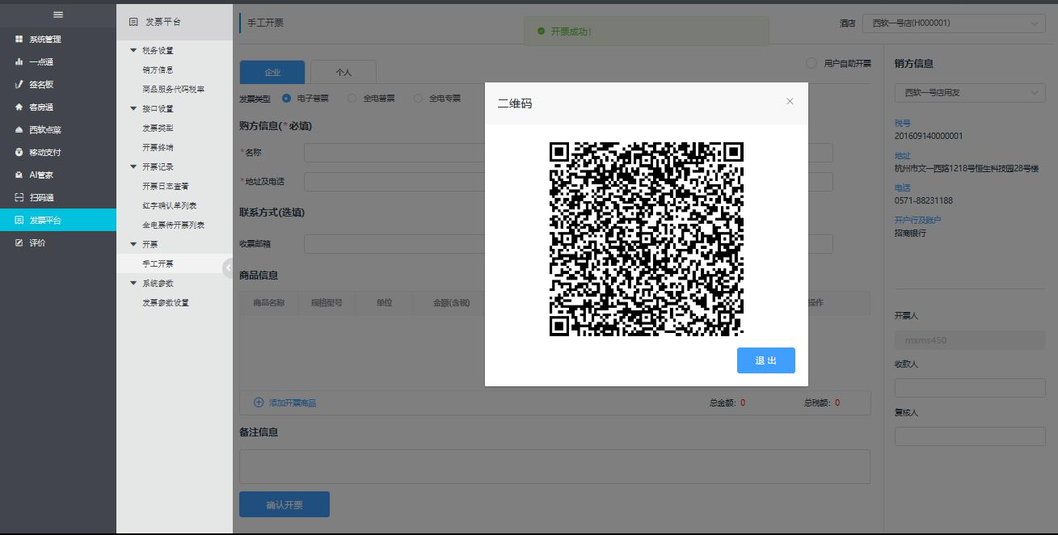
Task: Open 发票类型 in the tree
Action: click(158, 128)
